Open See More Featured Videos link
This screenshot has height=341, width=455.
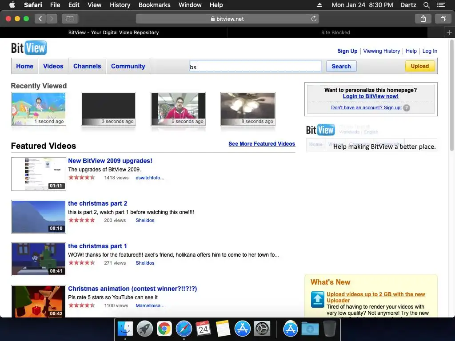262,144
